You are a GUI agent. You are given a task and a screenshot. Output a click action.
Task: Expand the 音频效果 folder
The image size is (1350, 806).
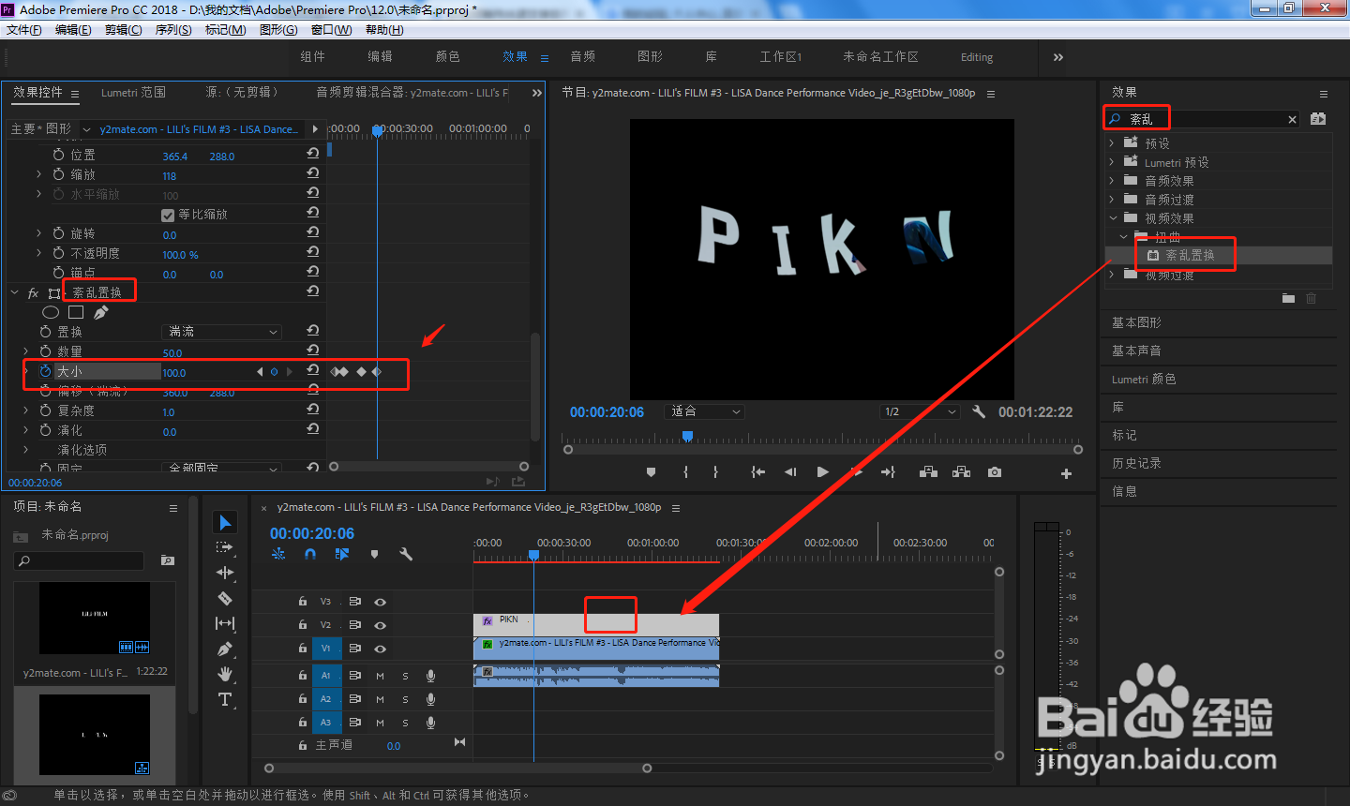pos(1112,181)
